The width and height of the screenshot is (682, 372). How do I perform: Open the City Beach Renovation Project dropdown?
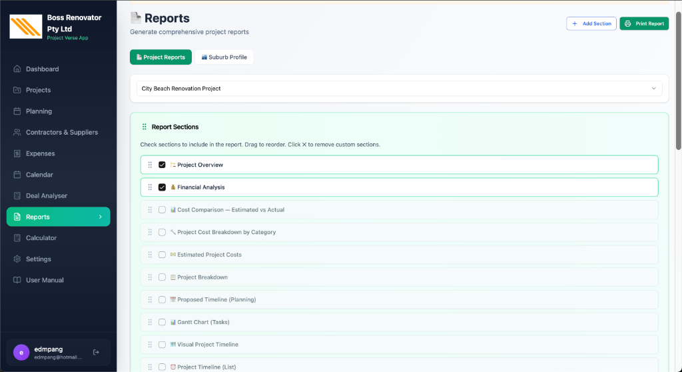400,89
